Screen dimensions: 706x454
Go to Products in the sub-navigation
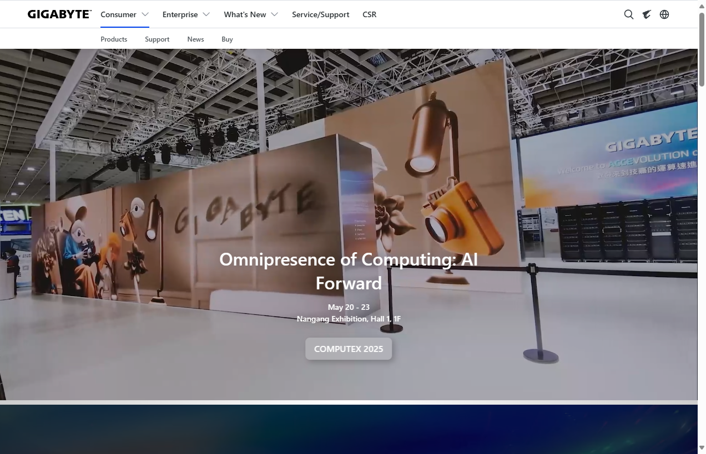click(x=114, y=39)
